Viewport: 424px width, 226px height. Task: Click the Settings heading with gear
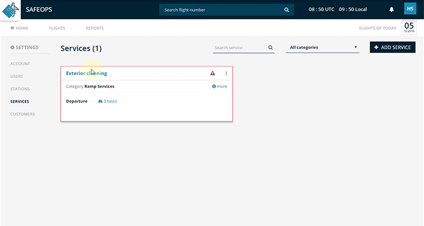[x=24, y=47]
